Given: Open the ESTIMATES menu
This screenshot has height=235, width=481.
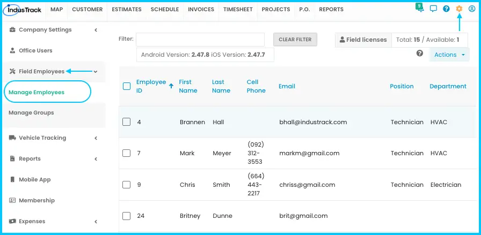Looking at the screenshot, I should point(127,10).
